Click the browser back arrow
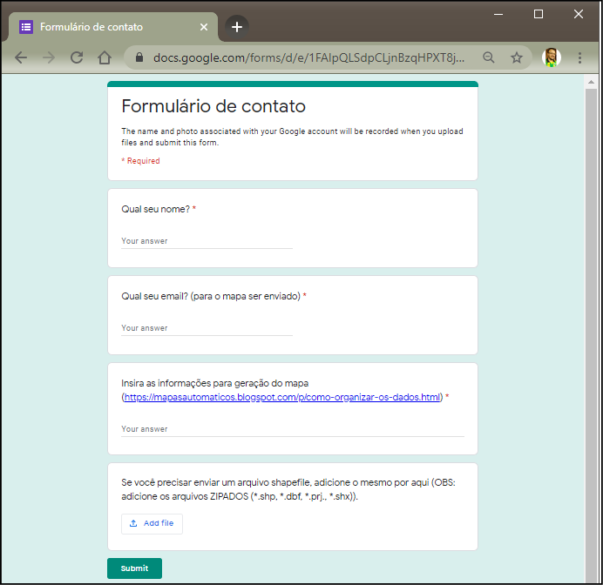The width and height of the screenshot is (603, 585). (21, 57)
